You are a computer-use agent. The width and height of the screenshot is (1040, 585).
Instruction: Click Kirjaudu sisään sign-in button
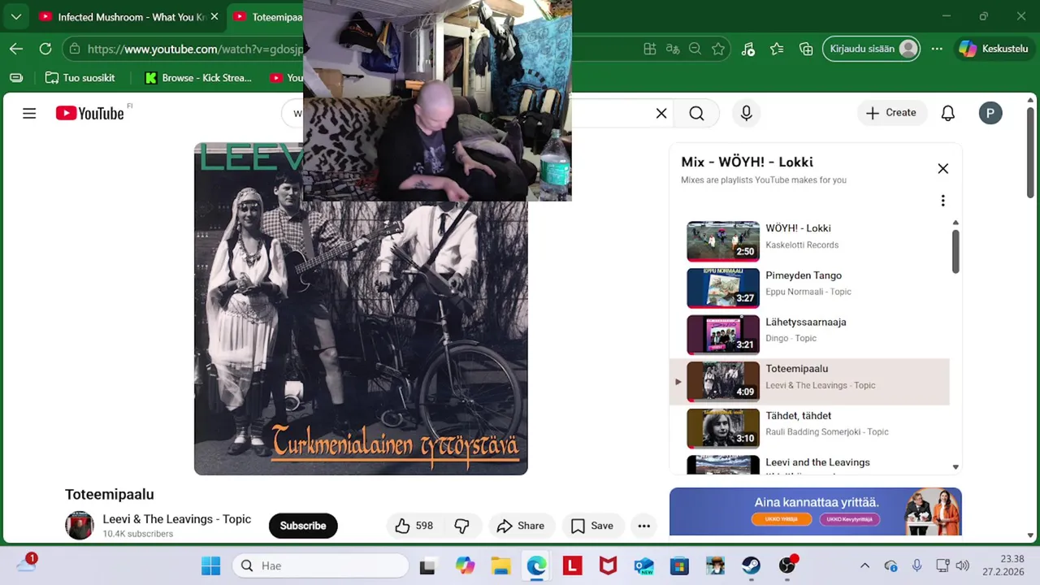pyautogui.click(x=872, y=49)
